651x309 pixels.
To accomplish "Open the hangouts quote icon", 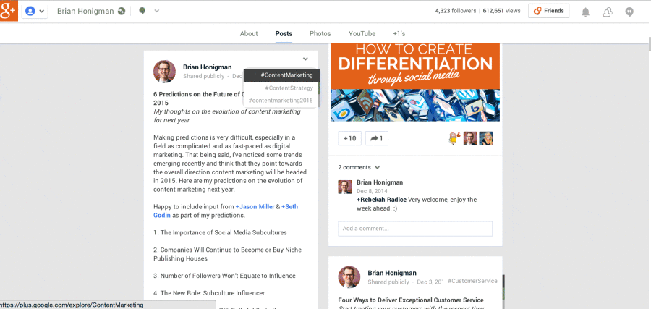I will tap(629, 12).
